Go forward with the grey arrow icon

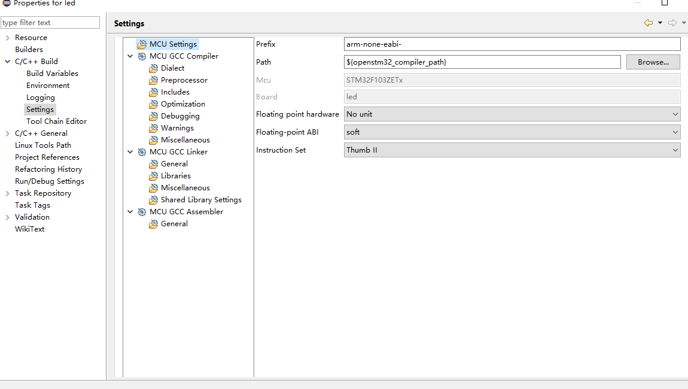coord(672,23)
